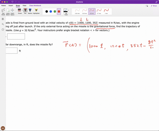Choose the black ink color

tap(47, 12)
